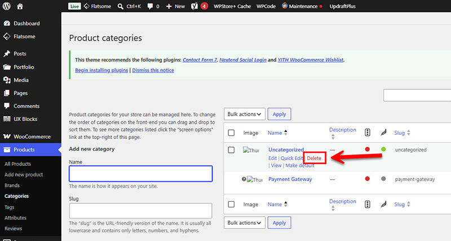Sort by Name in table header
451x241 pixels.
click(277, 133)
